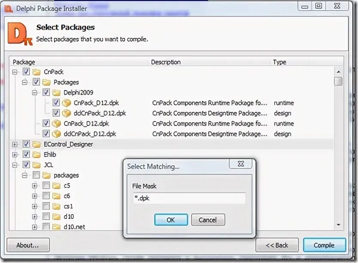Collapse the Delphi2009 node
The height and width of the screenshot is (263, 358).
(35, 93)
